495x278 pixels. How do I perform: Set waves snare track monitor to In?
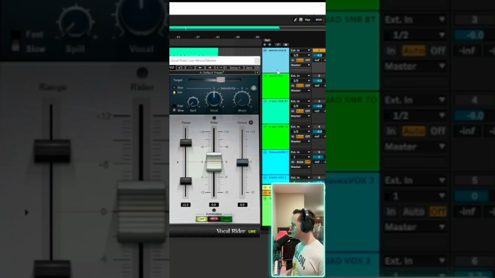pos(293,60)
